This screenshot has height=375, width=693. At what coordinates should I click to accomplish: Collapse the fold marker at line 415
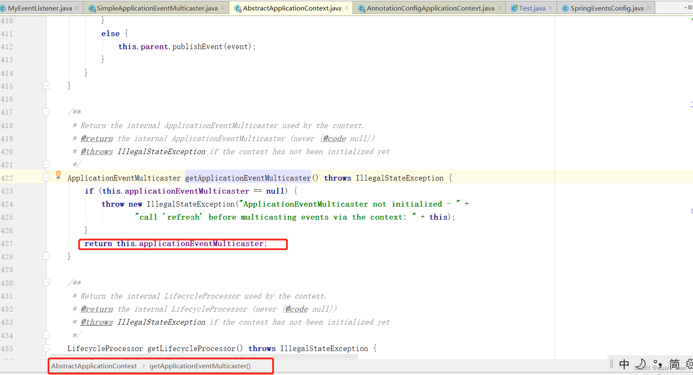[46, 85]
